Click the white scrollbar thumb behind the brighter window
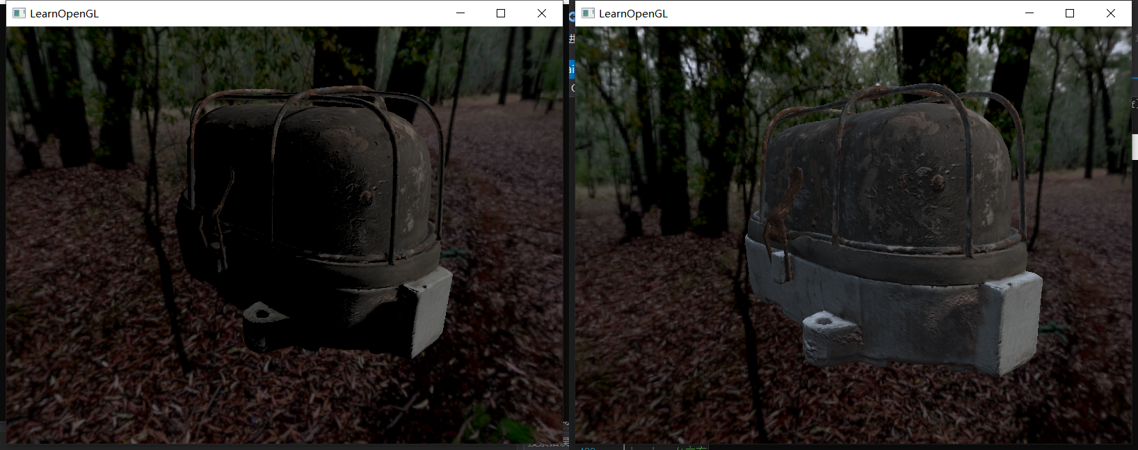 tap(1135, 147)
